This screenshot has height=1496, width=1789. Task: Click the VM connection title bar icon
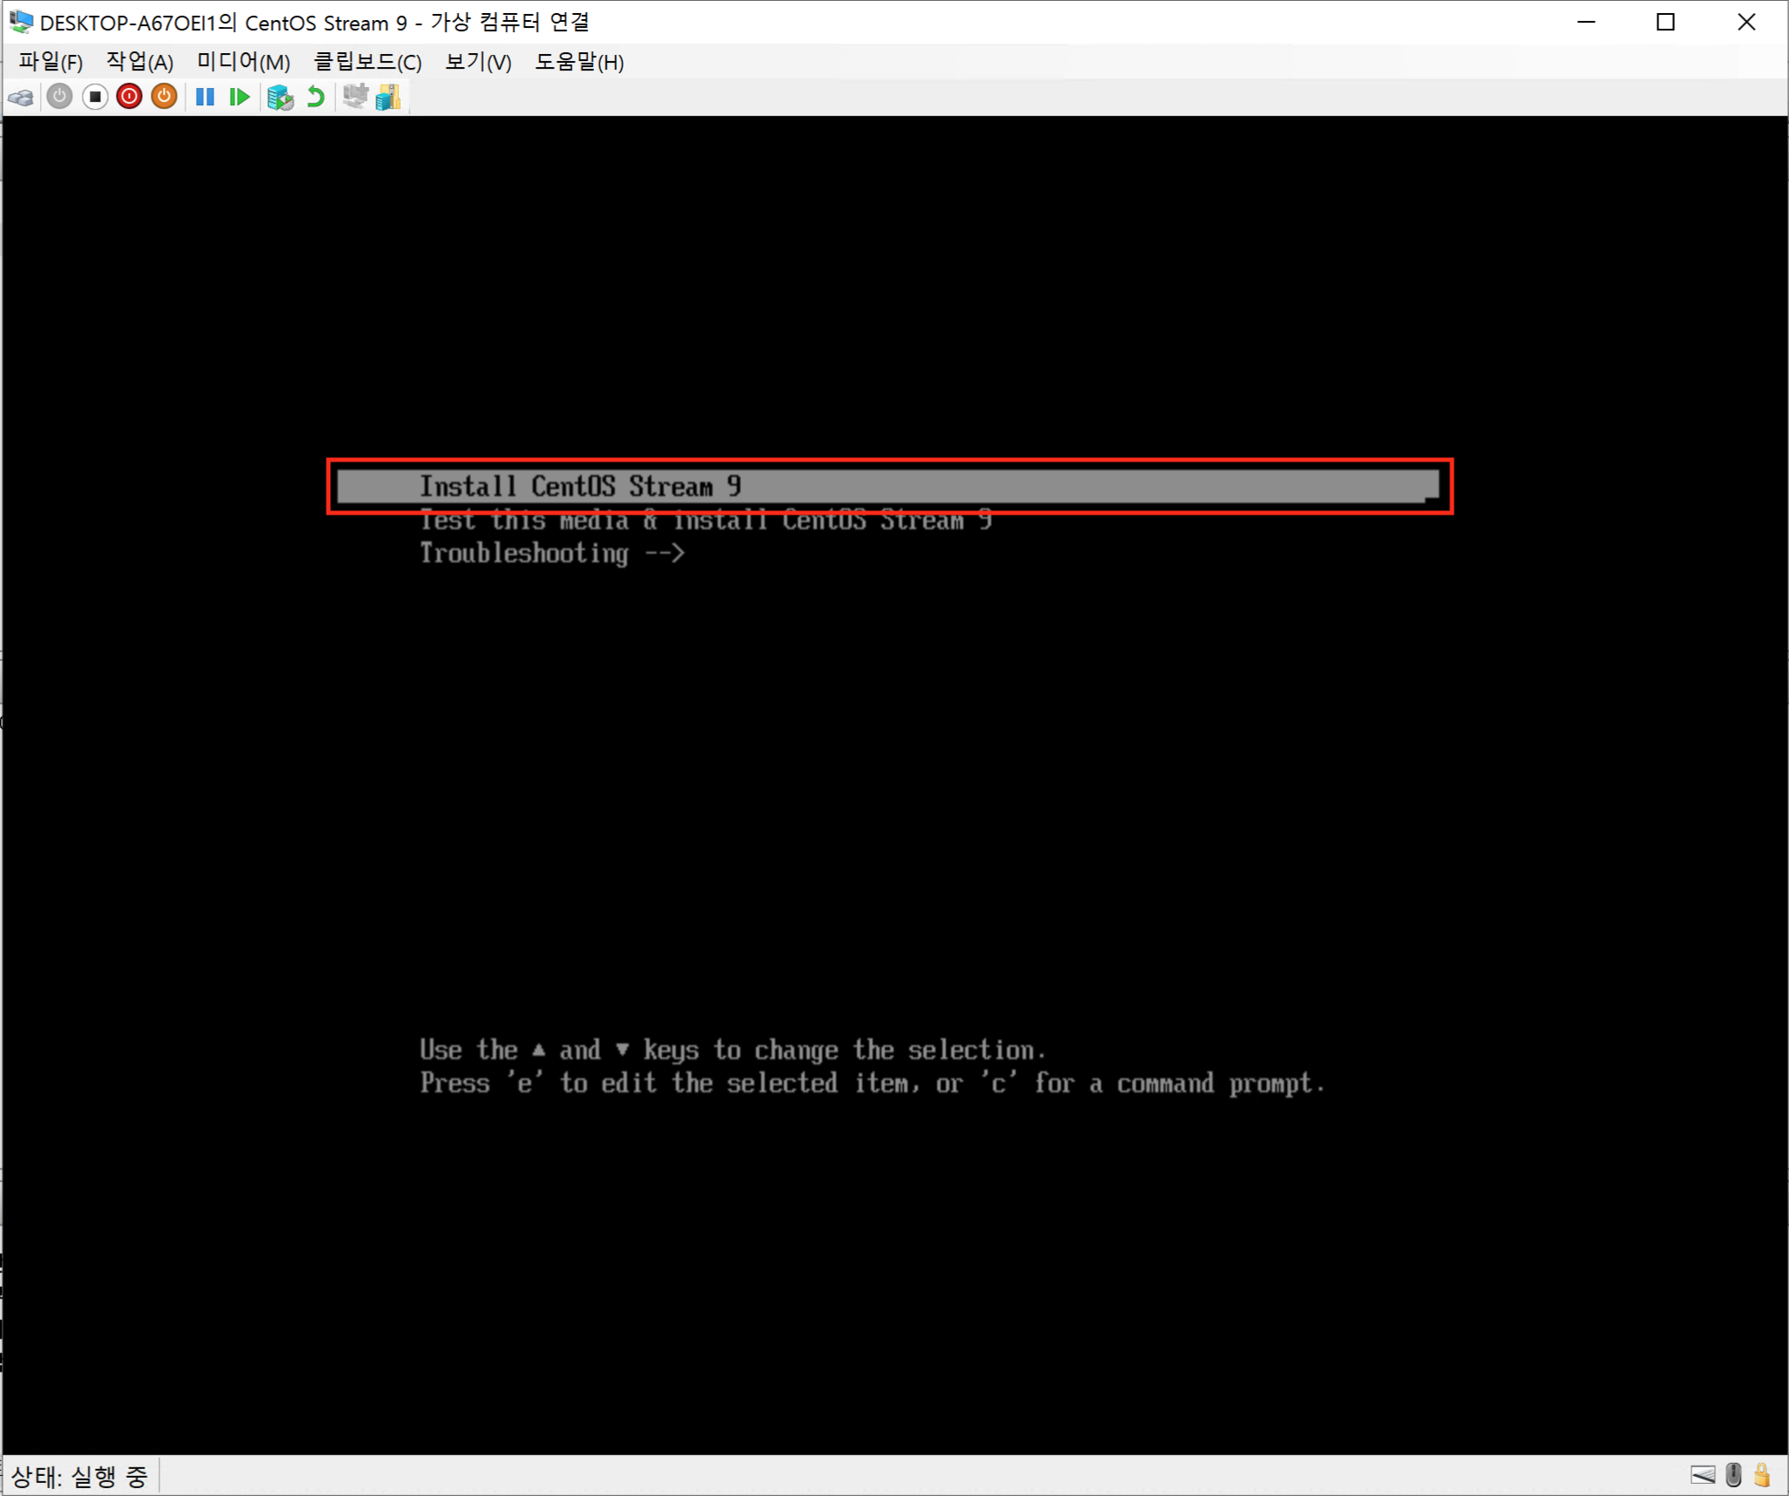coord(21,22)
